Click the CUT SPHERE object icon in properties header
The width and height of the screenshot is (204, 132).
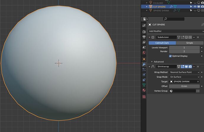click(150, 25)
